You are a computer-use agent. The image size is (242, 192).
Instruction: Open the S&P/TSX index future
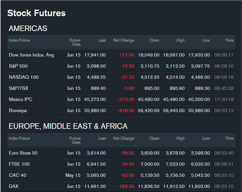click(18, 88)
